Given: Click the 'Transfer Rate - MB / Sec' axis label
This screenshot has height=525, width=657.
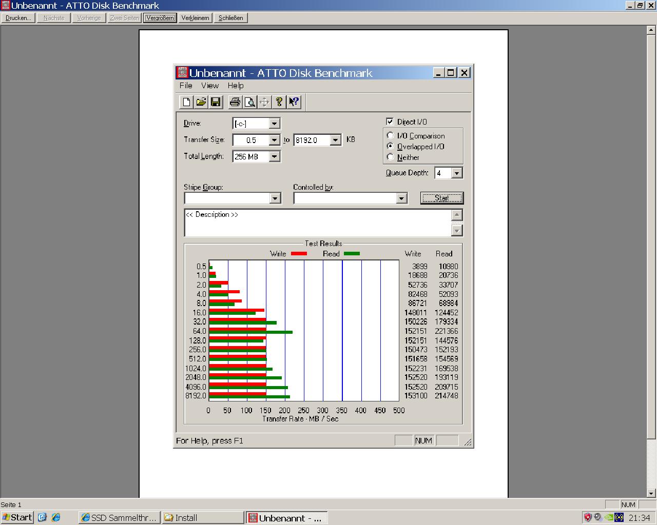Looking at the screenshot, I should point(300,419).
